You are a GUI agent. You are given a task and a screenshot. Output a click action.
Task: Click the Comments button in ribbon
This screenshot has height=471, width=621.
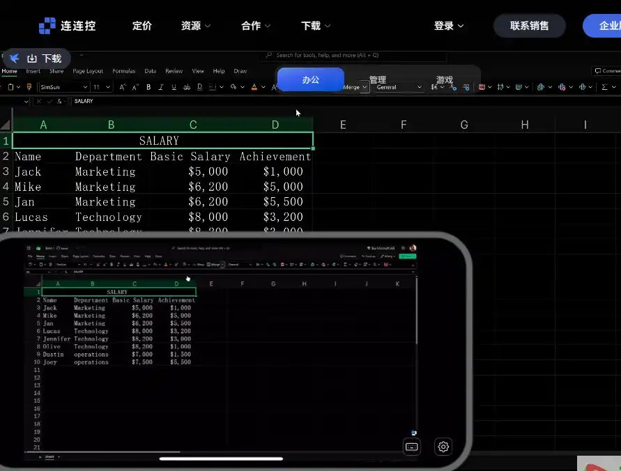pos(606,71)
